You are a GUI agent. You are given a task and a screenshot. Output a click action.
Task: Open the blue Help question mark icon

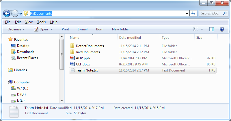[x=222, y=29]
